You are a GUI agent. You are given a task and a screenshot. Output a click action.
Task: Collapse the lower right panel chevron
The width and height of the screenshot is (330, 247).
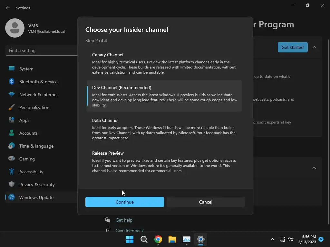tap(314, 168)
